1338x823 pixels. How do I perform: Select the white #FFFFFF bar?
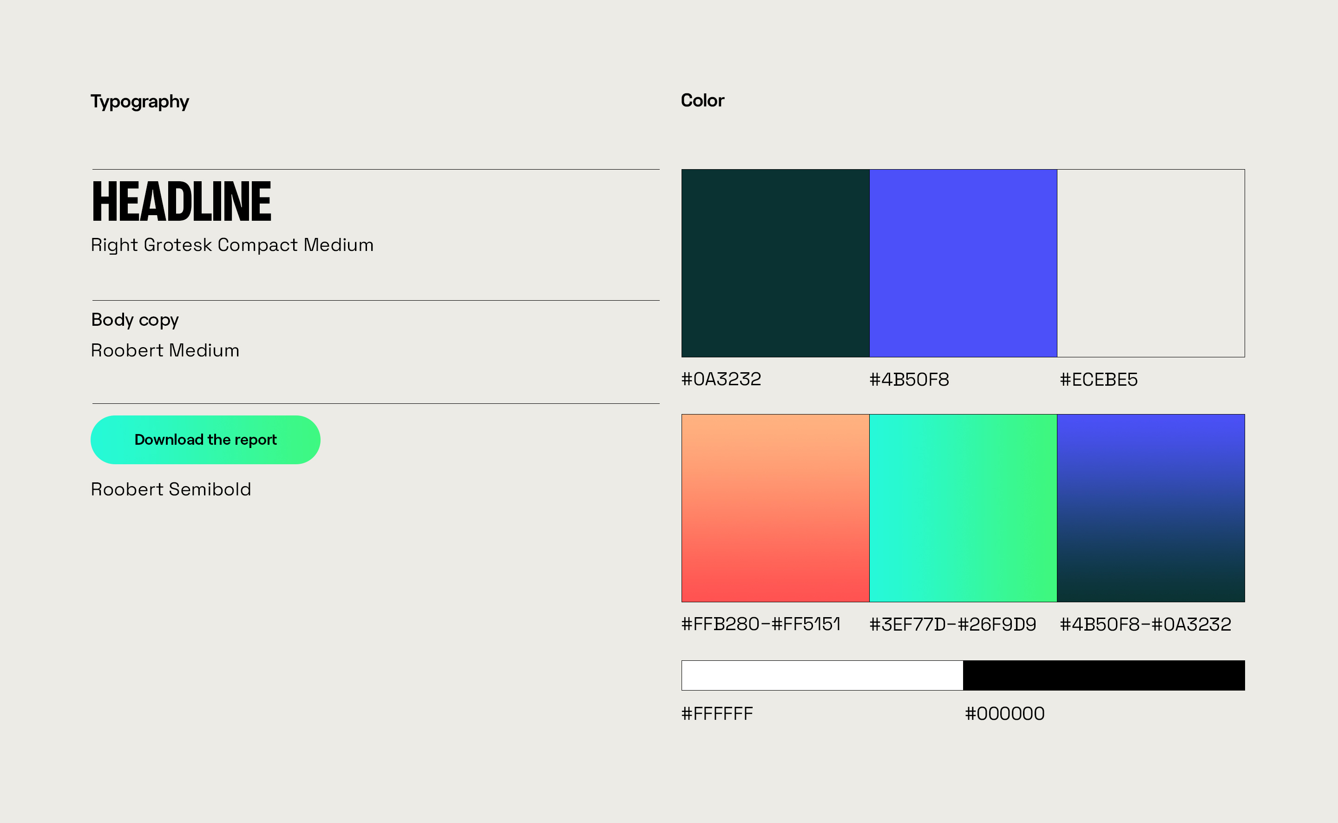tap(822, 676)
